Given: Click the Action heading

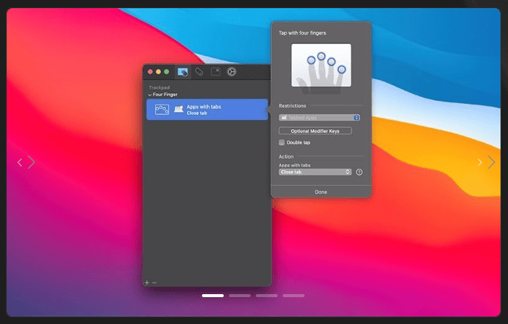Looking at the screenshot, I should point(286,157).
